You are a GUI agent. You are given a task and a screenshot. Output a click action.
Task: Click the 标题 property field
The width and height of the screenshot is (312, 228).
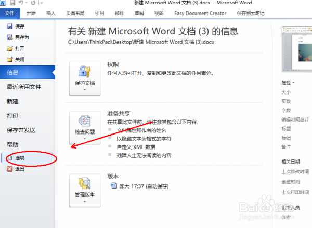pyautogui.click(x=286, y=129)
